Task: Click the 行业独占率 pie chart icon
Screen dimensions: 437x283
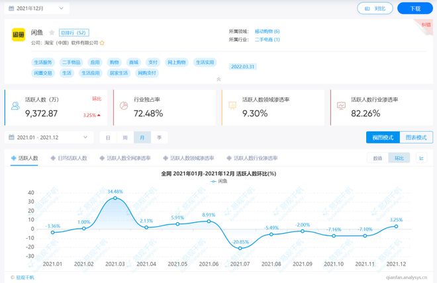Action: click(122, 106)
